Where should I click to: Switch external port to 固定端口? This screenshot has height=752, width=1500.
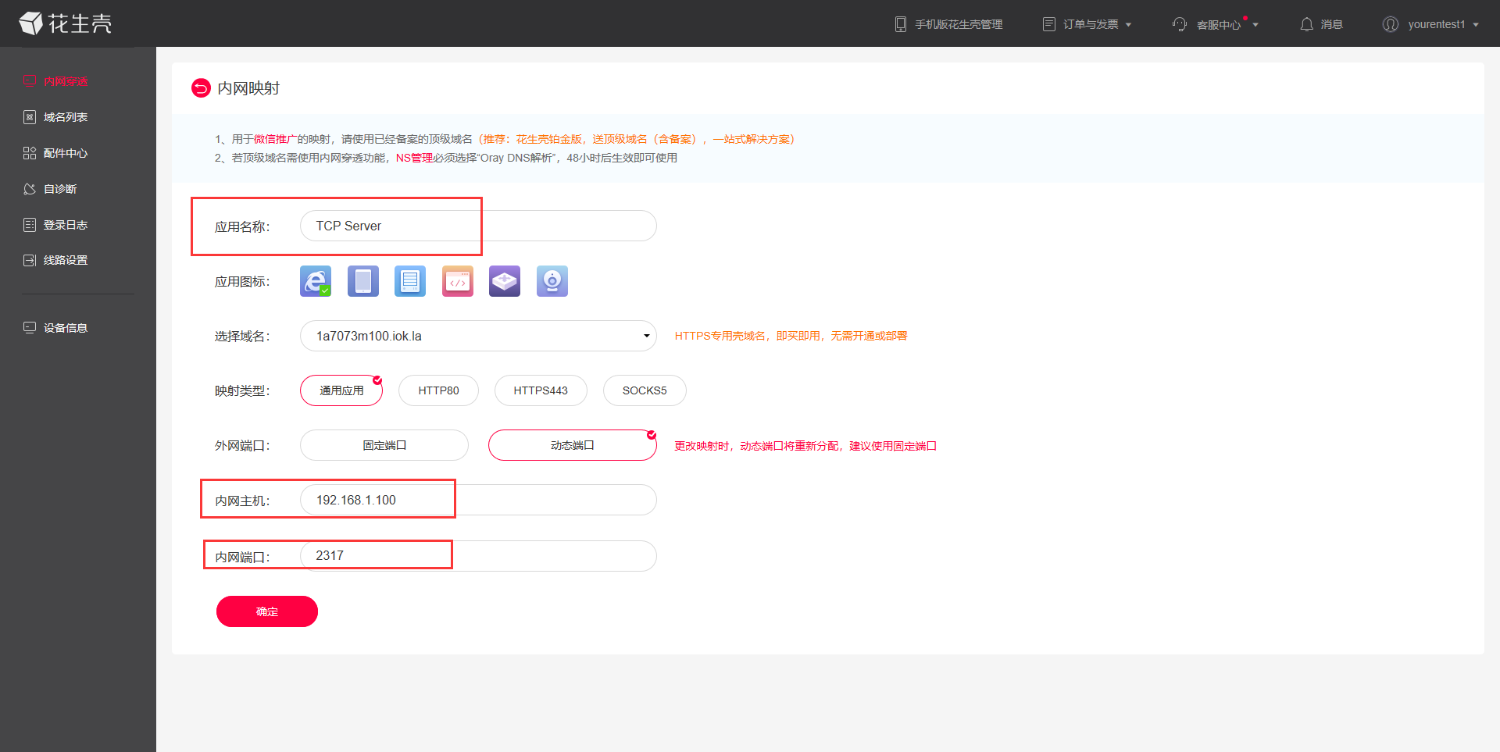point(384,445)
